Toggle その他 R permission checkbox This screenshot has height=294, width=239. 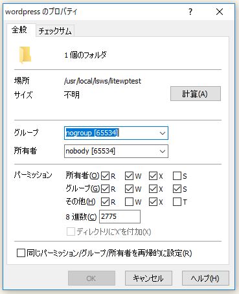pyautogui.click(x=105, y=202)
